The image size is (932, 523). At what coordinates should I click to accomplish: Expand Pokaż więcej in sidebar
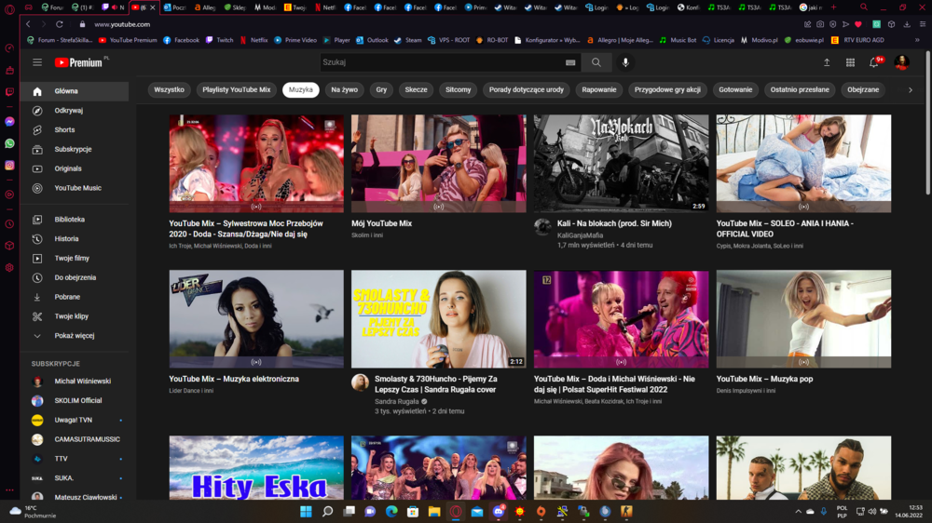pyautogui.click(x=75, y=336)
